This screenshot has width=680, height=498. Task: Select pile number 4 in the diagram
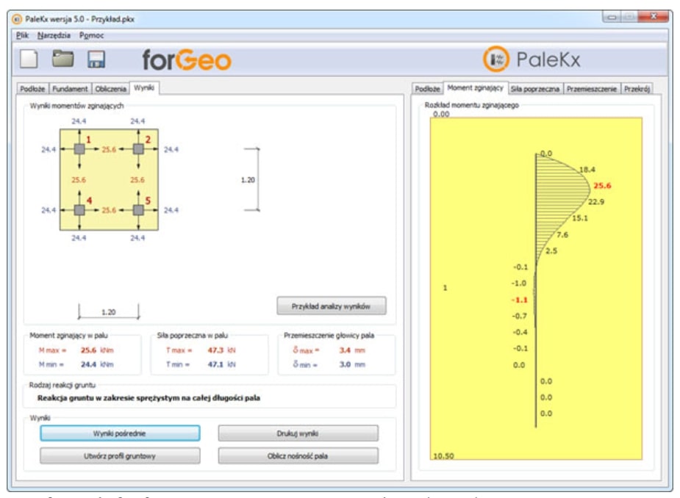tap(79, 209)
